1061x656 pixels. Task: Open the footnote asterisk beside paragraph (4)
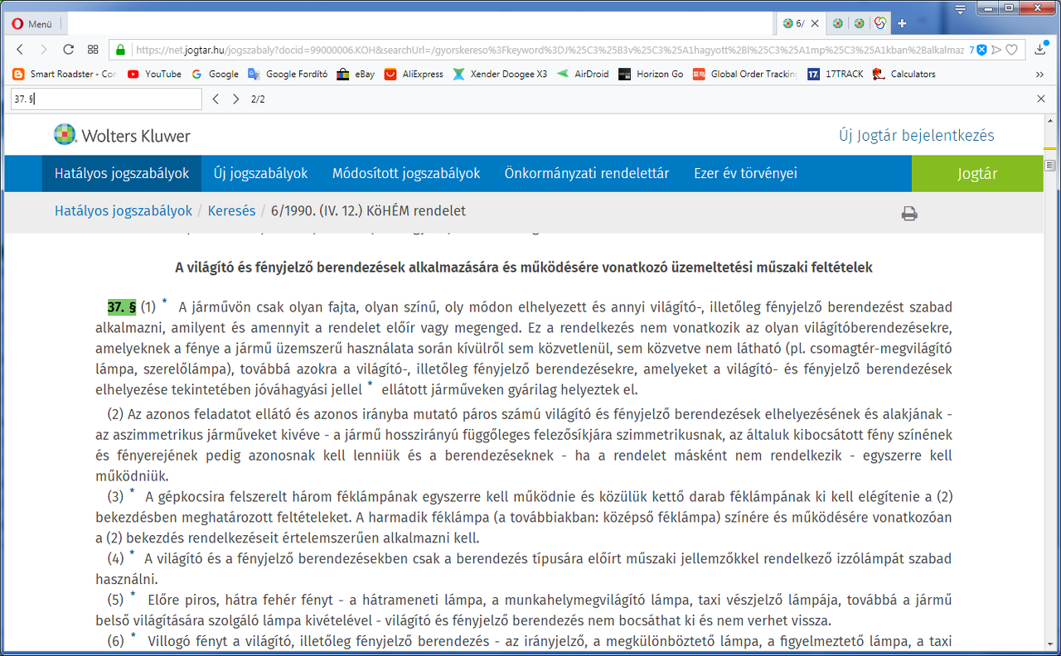[x=131, y=553]
